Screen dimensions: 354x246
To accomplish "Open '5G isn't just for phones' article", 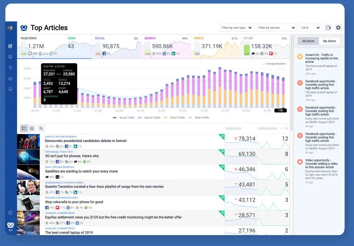I will tap(72, 156).
